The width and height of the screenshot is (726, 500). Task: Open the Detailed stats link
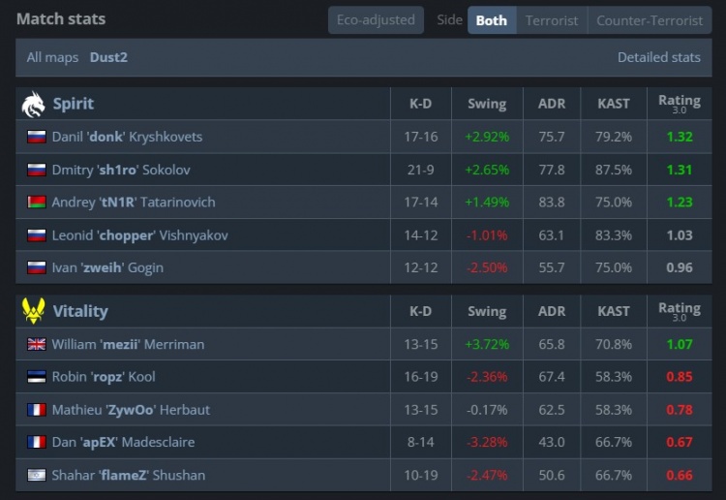pos(658,57)
